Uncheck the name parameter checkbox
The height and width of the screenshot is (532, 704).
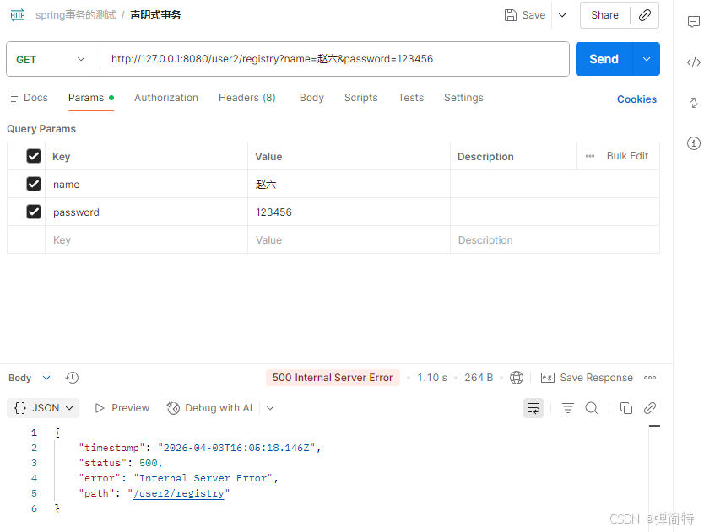tap(34, 184)
